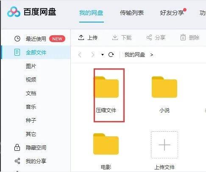Click the 压缩文件 folder name
This screenshot has width=206, height=172.
106,110
